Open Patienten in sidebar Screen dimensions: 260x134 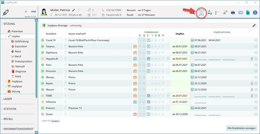15,31
